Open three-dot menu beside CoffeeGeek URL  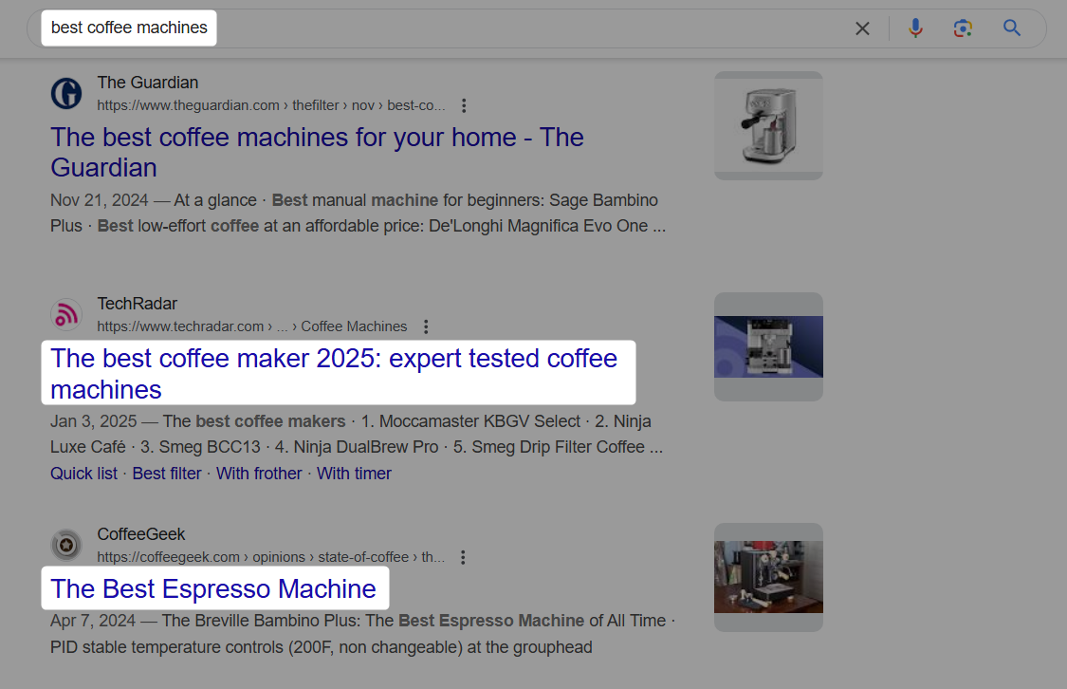[463, 558]
